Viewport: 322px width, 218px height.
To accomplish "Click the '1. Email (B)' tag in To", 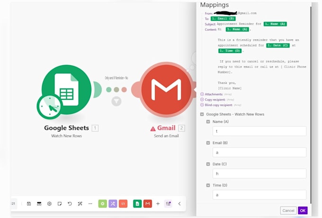I will (x=223, y=18).
